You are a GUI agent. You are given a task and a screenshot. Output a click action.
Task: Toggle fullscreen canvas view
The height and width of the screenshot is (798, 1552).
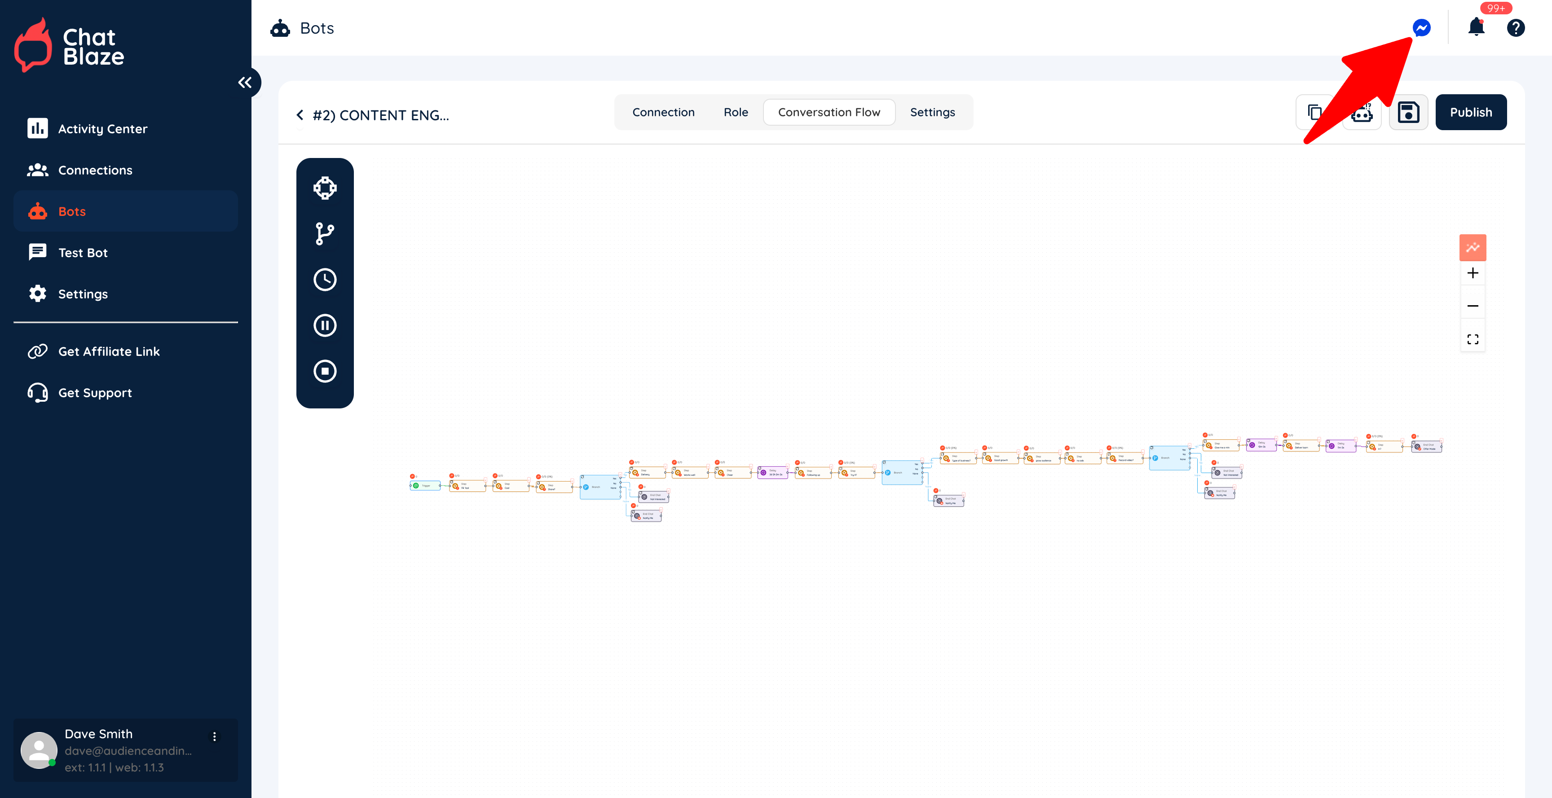[1472, 339]
